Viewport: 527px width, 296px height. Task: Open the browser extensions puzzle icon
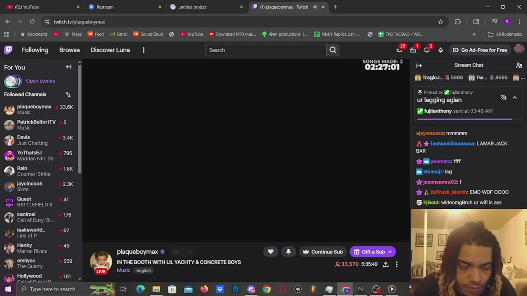click(458, 22)
